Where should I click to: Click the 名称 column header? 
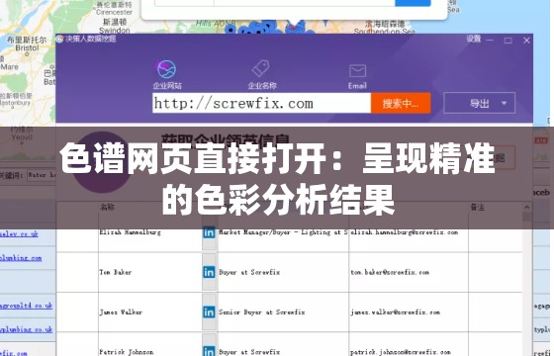pos(107,207)
